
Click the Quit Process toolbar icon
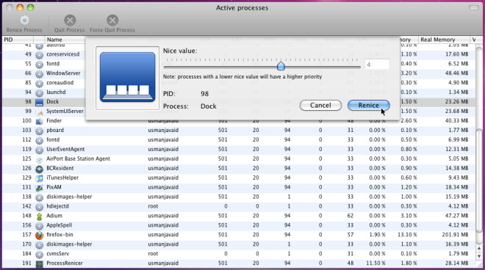pyautogui.click(x=70, y=21)
